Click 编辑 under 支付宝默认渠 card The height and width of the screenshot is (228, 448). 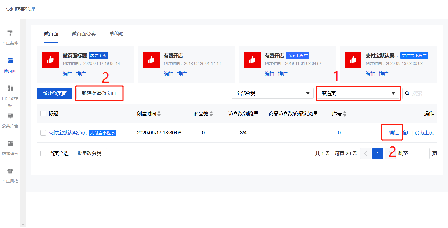click(x=370, y=74)
